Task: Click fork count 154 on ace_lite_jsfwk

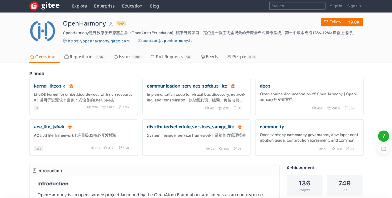Action: [124, 148]
